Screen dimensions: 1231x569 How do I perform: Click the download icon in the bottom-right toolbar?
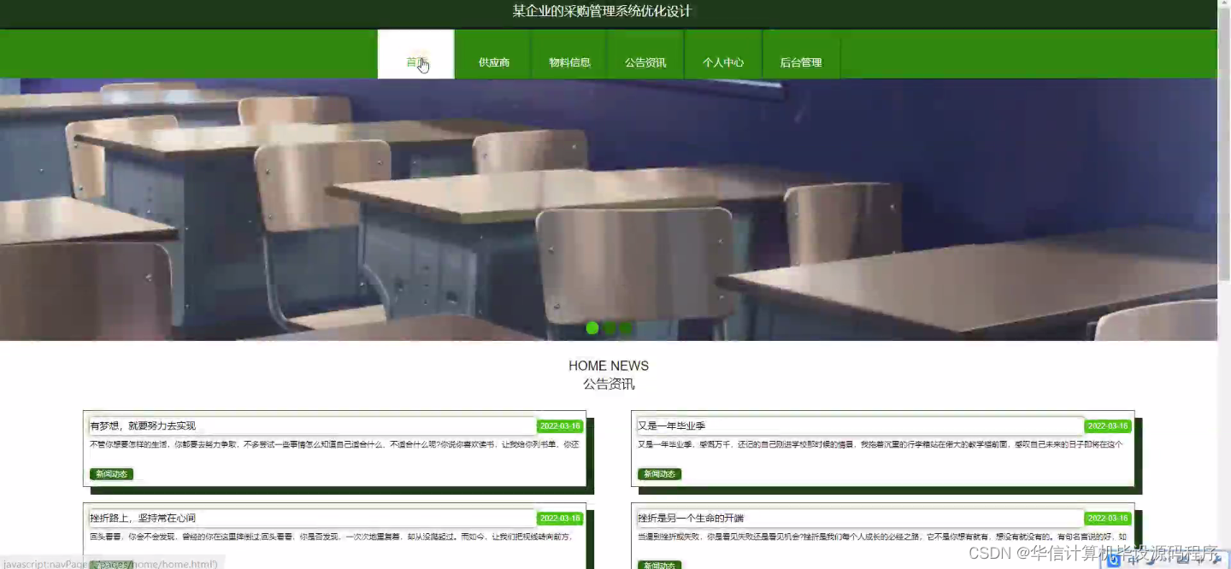coord(1183,560)
